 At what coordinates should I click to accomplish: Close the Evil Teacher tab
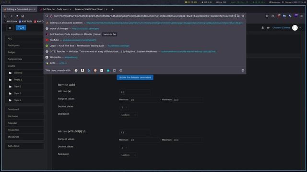click(71, 9)
